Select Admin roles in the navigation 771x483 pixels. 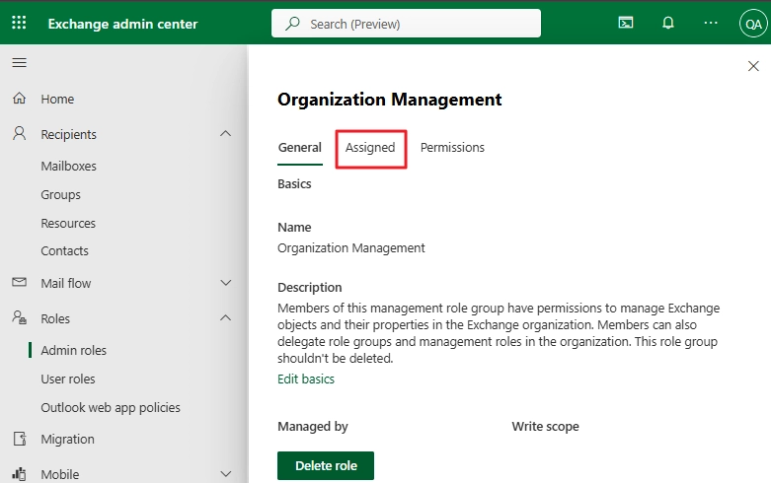click(x=73, y=351)
